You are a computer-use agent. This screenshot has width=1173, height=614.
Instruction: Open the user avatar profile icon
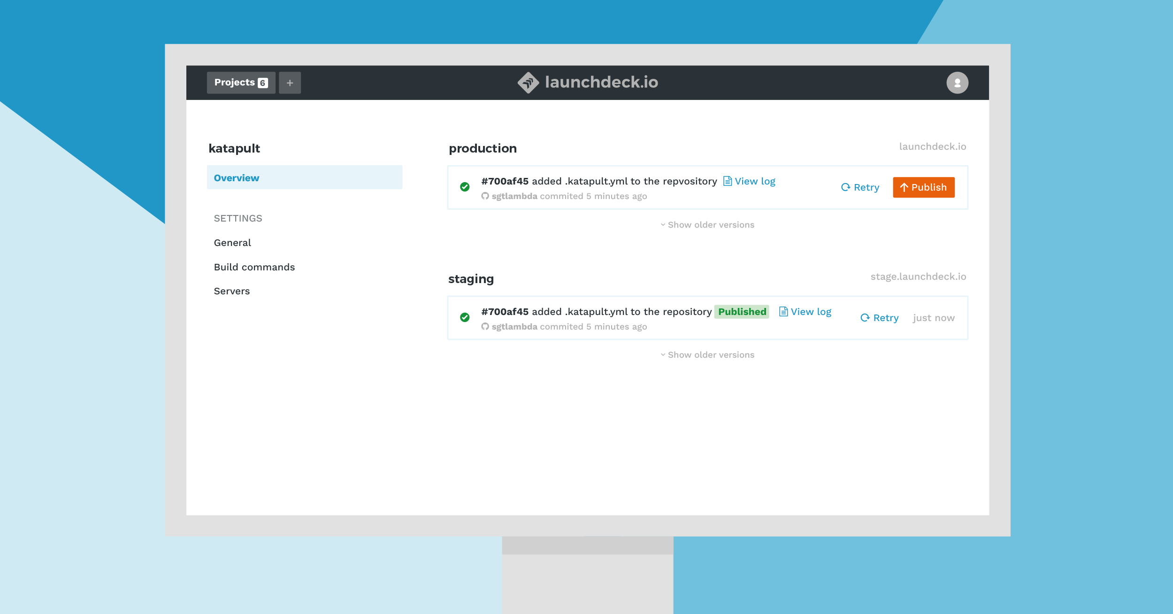[957, 83]
